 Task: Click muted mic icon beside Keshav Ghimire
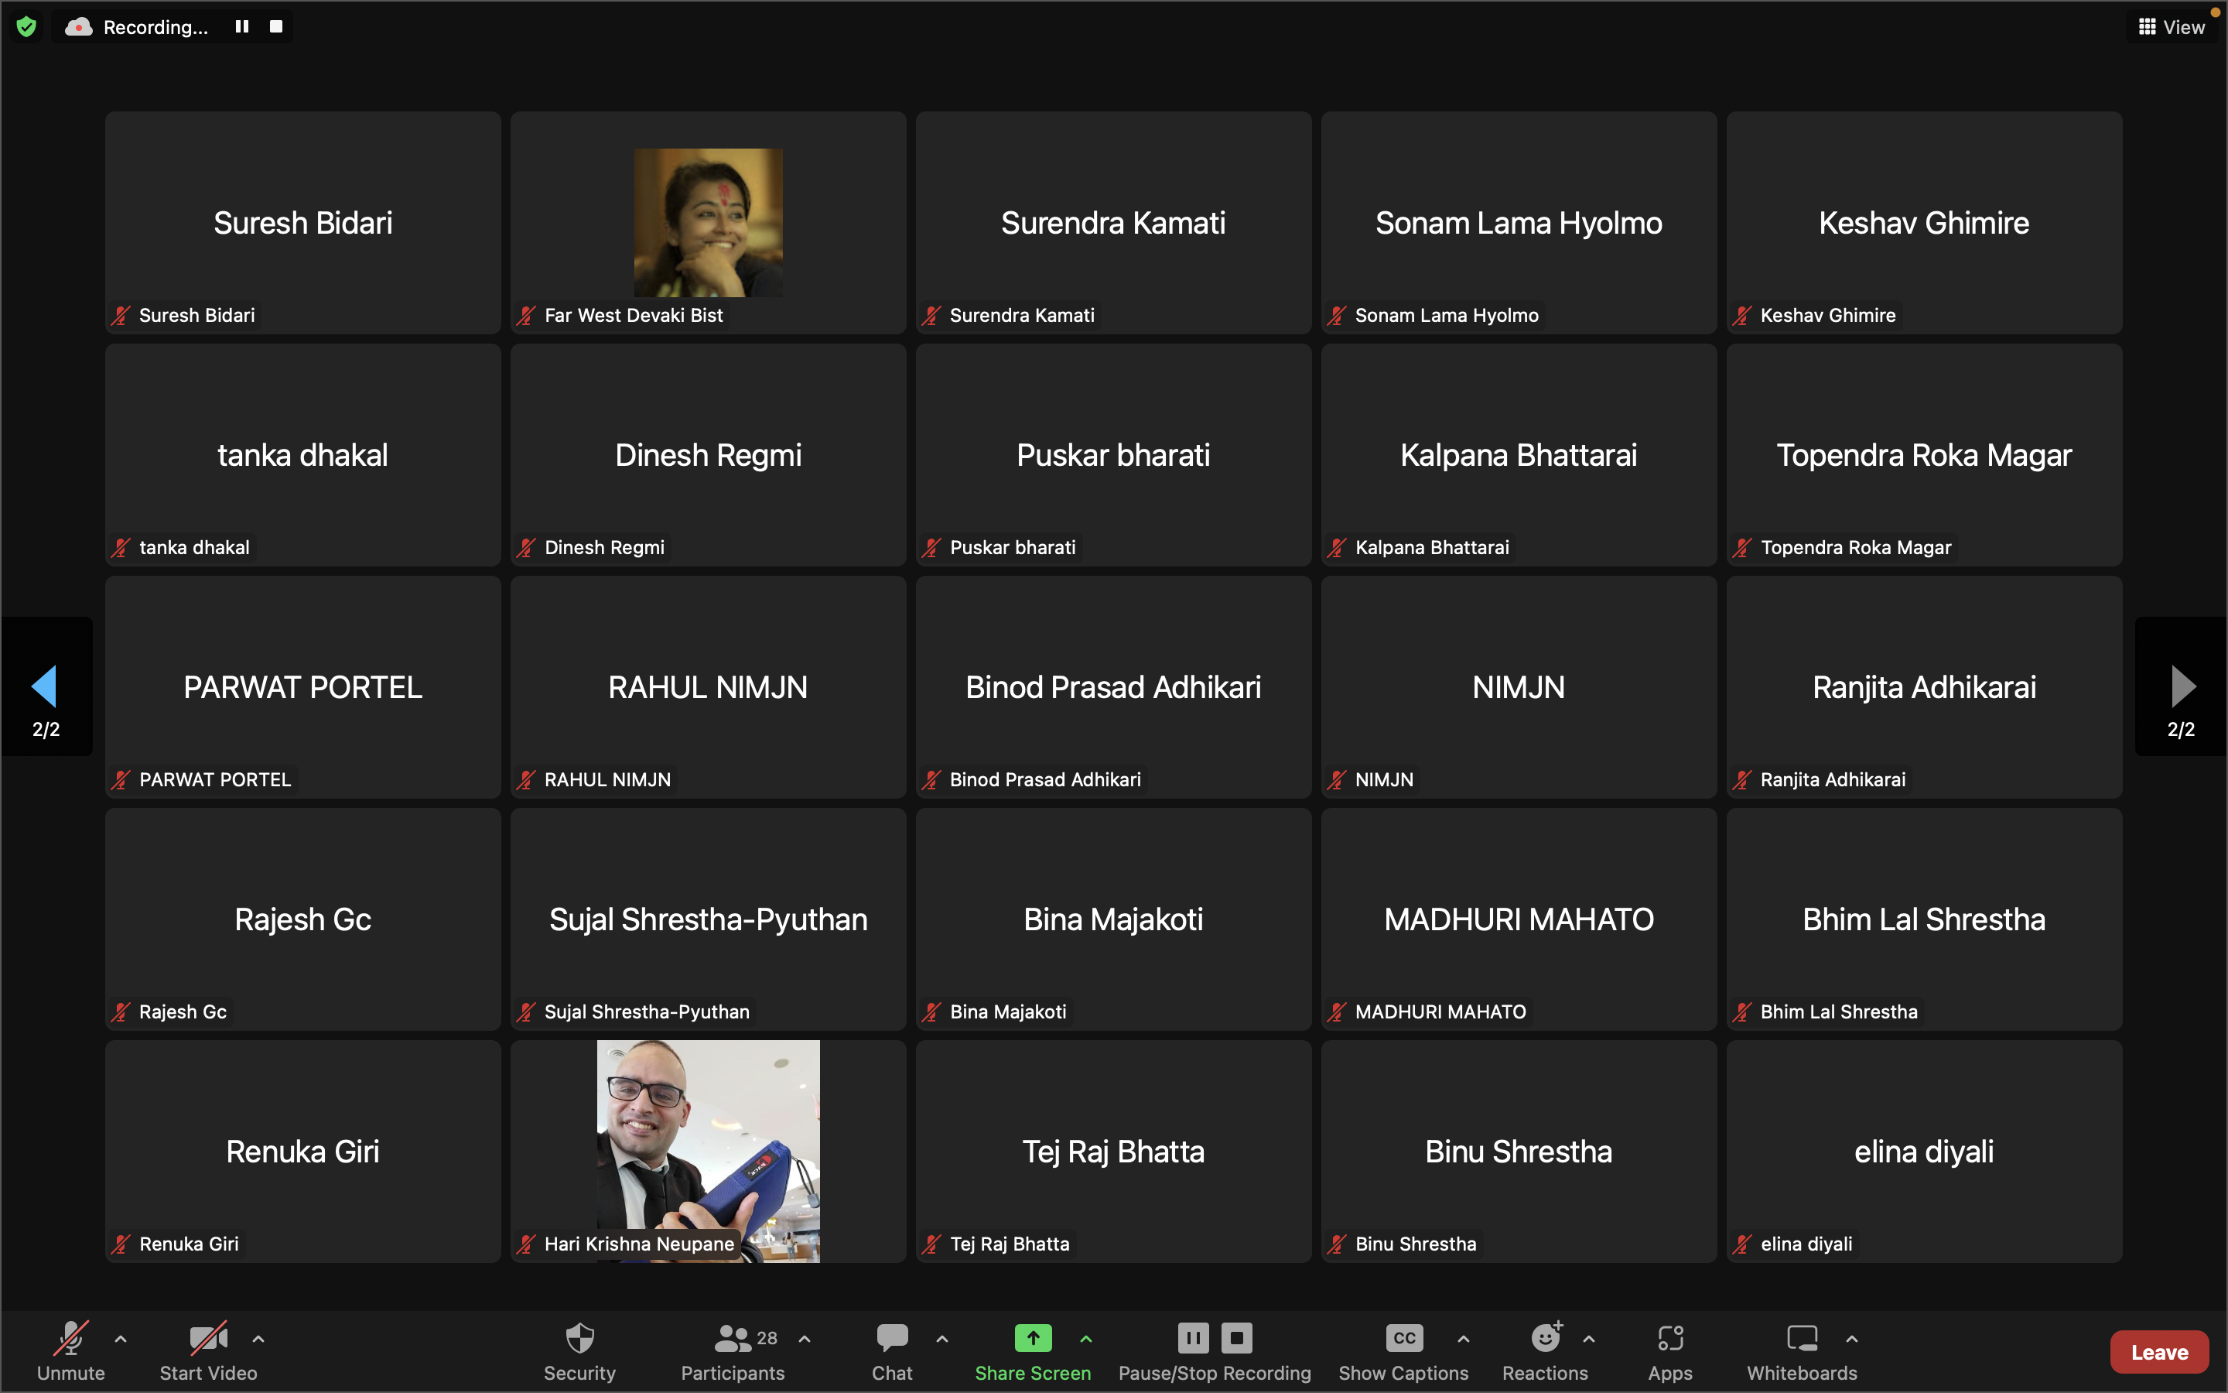(1742, 316)
